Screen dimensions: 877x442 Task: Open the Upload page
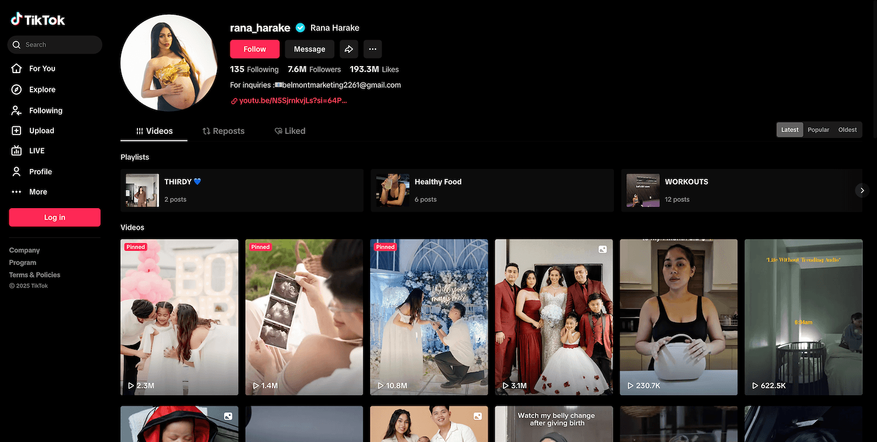(42, 131)
